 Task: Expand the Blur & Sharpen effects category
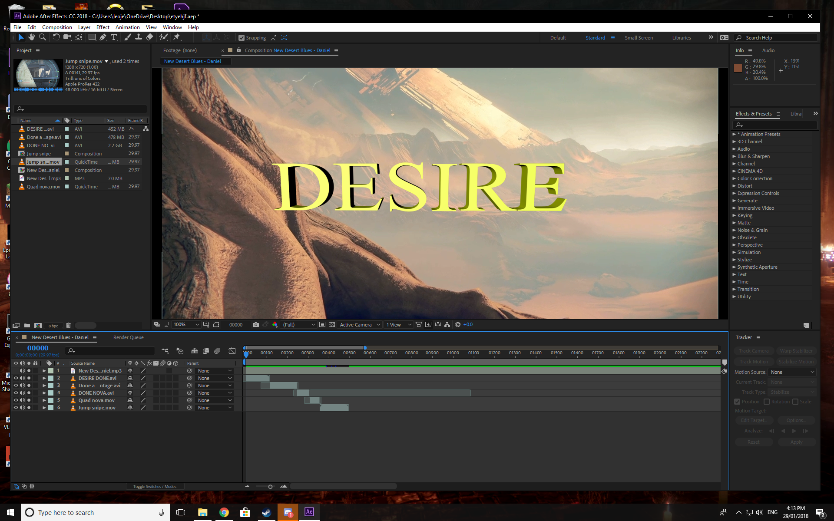coord(734,156)
